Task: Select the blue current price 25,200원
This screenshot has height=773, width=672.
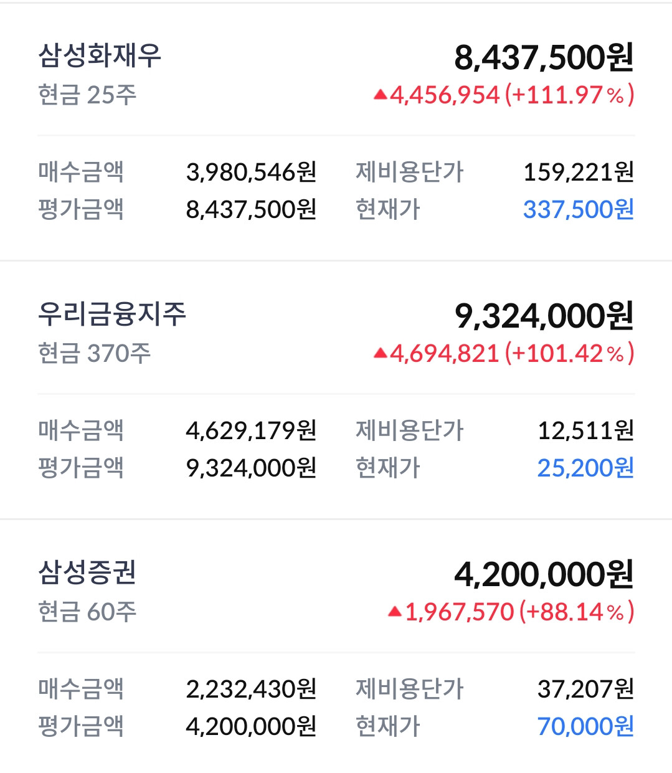Action: click(x=585, y=468)
